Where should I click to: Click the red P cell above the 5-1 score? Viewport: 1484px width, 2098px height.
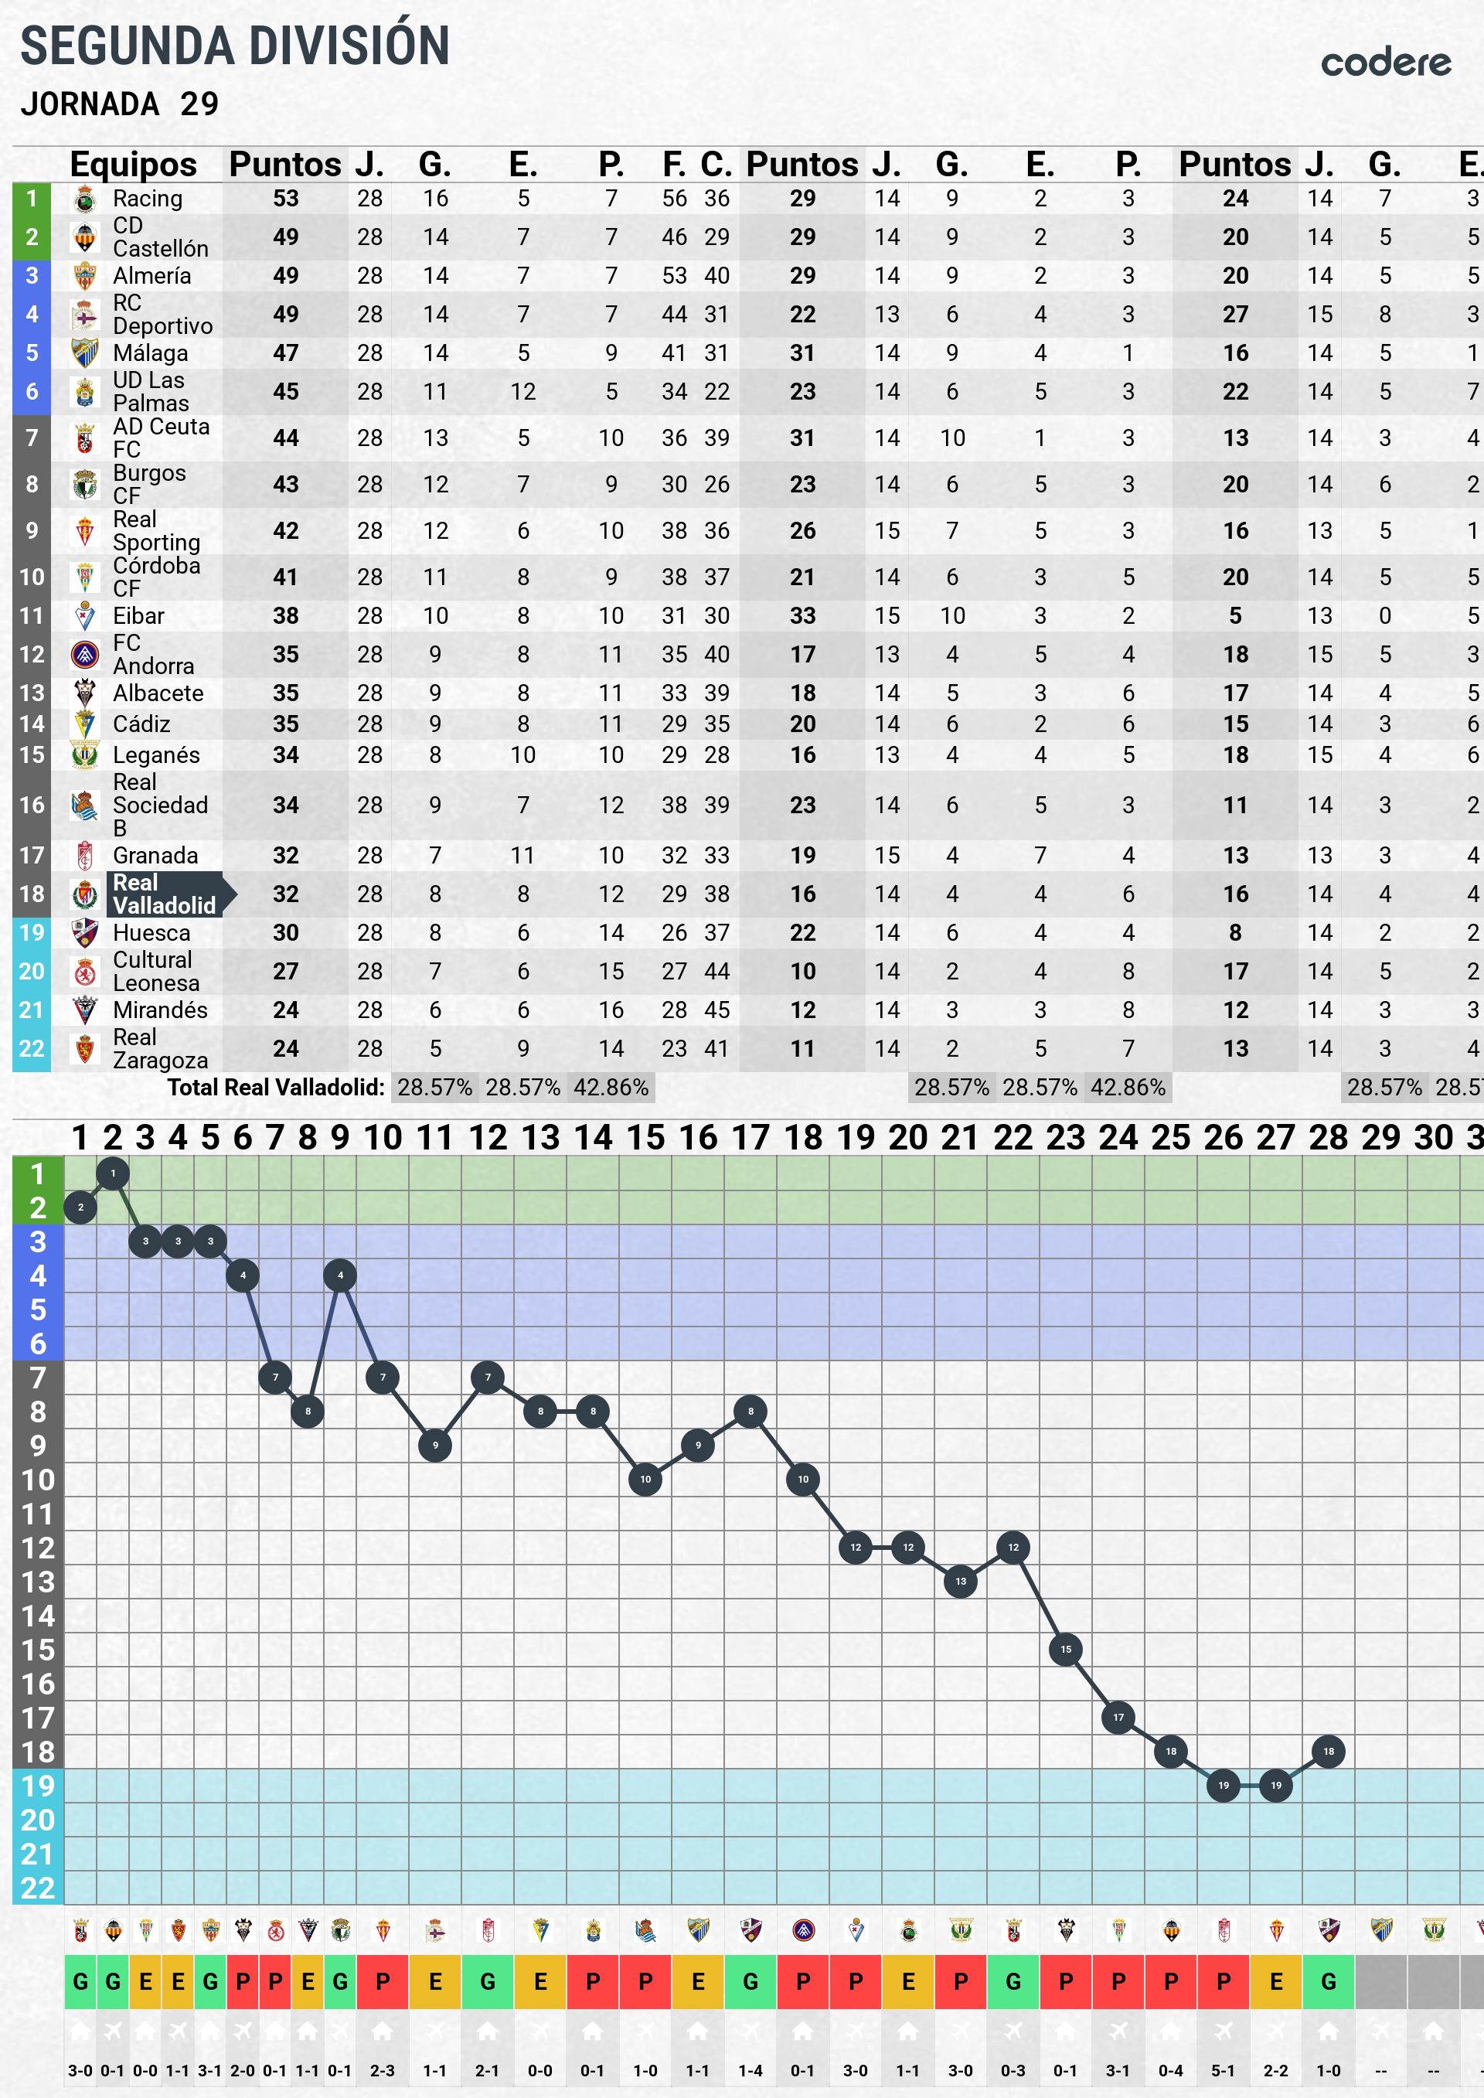[x=1223, y=1981]
